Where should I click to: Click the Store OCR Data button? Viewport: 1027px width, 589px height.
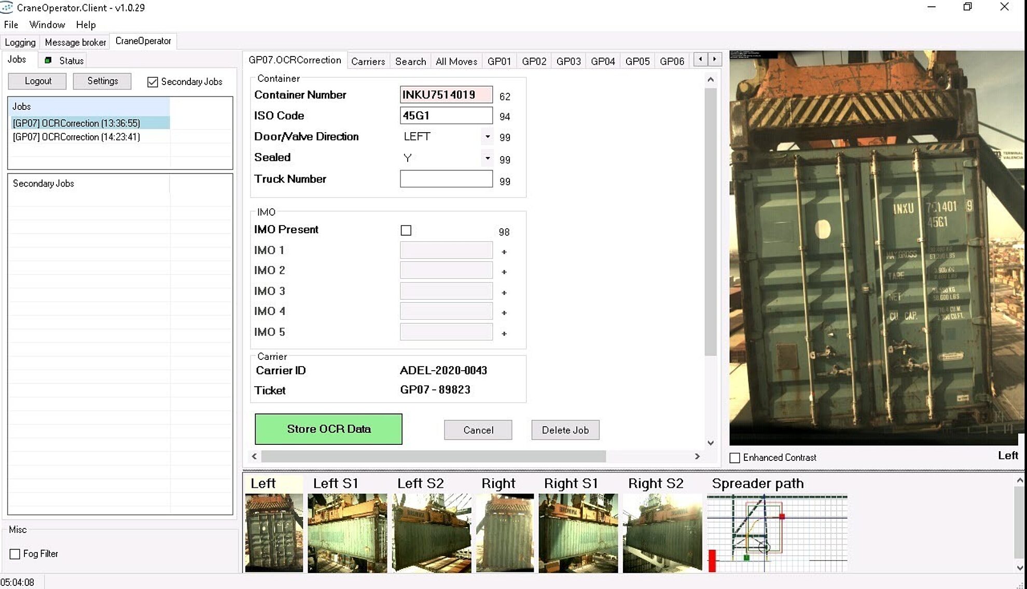pyautogui.click(x=328, y=429)
